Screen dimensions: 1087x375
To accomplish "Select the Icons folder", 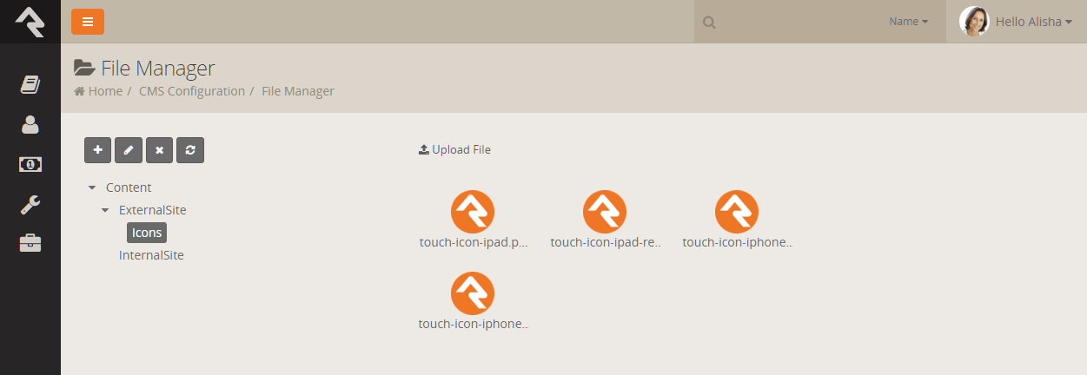I will click(147, 233).
